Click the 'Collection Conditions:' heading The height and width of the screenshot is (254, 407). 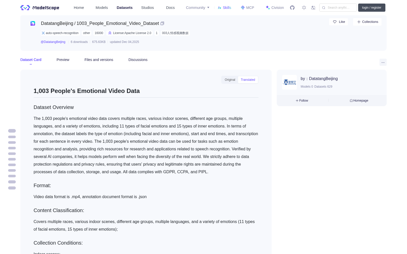click(x=58, y=243)
